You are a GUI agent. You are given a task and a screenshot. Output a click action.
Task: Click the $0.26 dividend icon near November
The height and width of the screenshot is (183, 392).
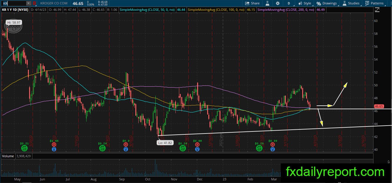(183, 149)
